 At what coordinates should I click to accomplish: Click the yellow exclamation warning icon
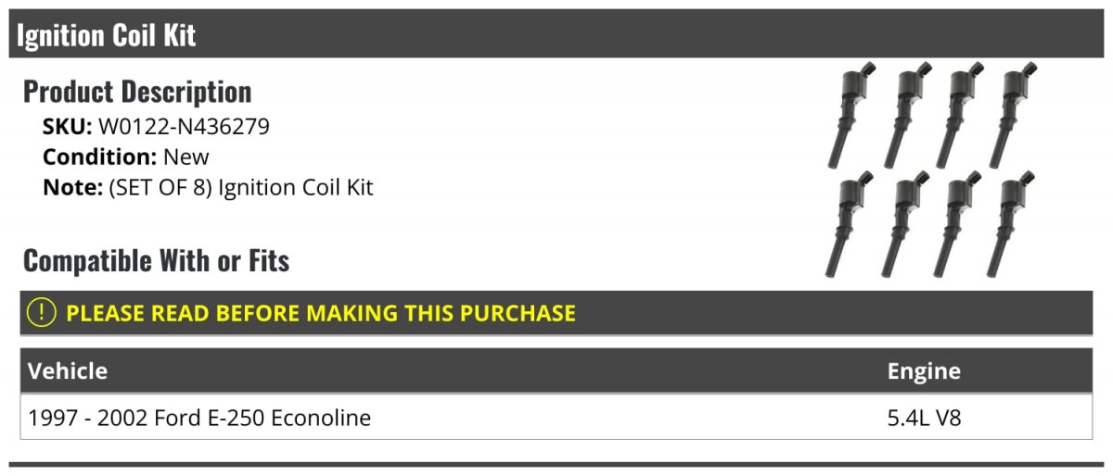click(x=43, y=313)
